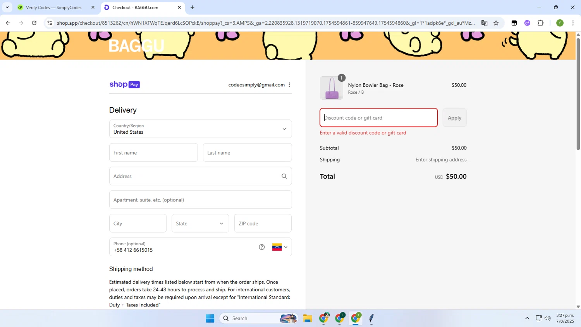Show phone number help tooltip icon
The height and width of the screenshot is (327, 581).
(x=262, y=247)
